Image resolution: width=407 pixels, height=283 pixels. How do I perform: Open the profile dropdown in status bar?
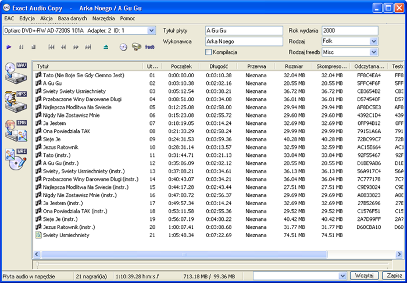[x=343, y=275]
